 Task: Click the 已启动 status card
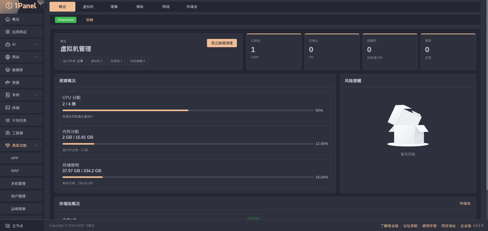274,52
